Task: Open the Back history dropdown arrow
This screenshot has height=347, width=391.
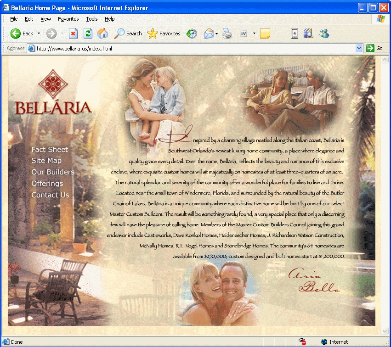Action: pos(39,34)
